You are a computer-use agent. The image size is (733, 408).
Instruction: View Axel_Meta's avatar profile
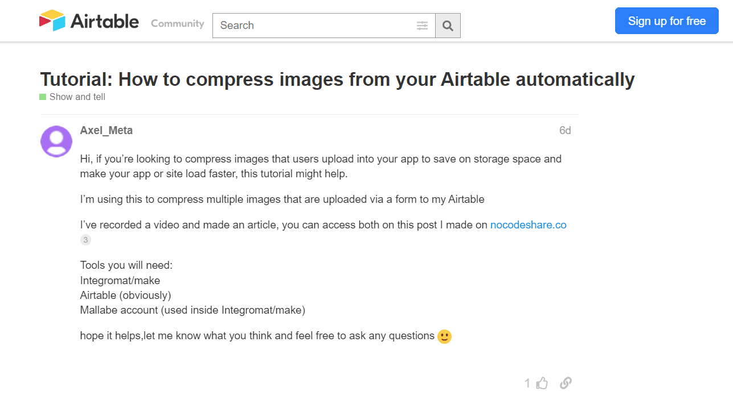tap(56, 141)
